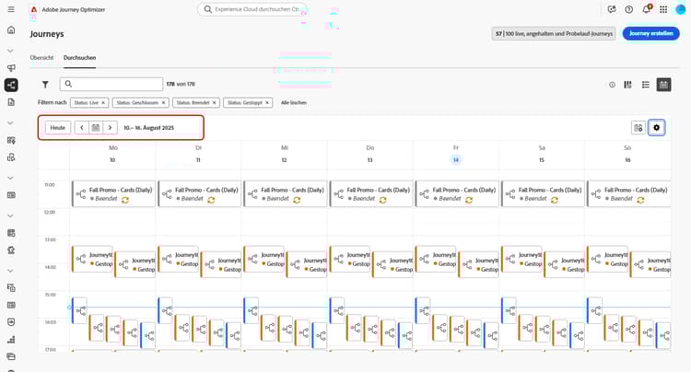
Task: Click the date range '10.–16. August 2025'
Action: click(x=148, y=128)
